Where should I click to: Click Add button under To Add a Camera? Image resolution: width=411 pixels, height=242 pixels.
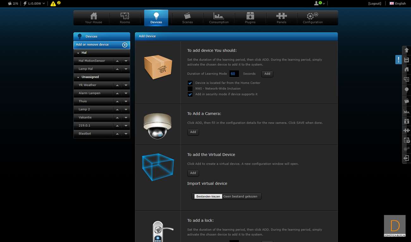coord(193,132)
